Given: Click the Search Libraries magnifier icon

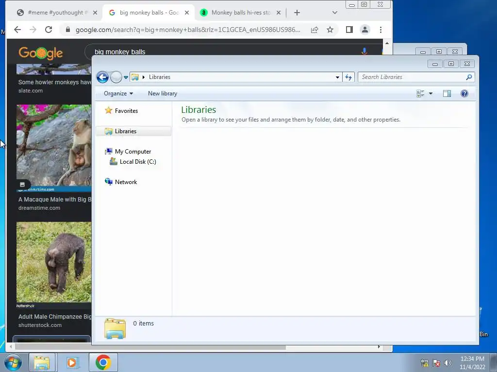Looking at the screenshot, I should click(x=469, y=77).
